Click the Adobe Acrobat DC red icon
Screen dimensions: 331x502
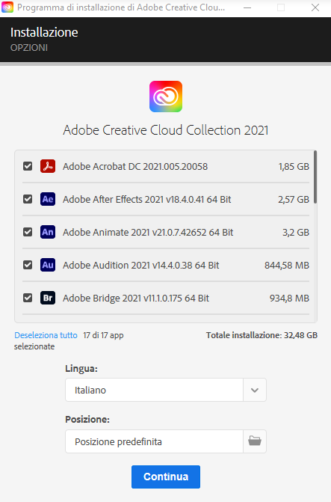pyautogui.click(x=48, y=166)
